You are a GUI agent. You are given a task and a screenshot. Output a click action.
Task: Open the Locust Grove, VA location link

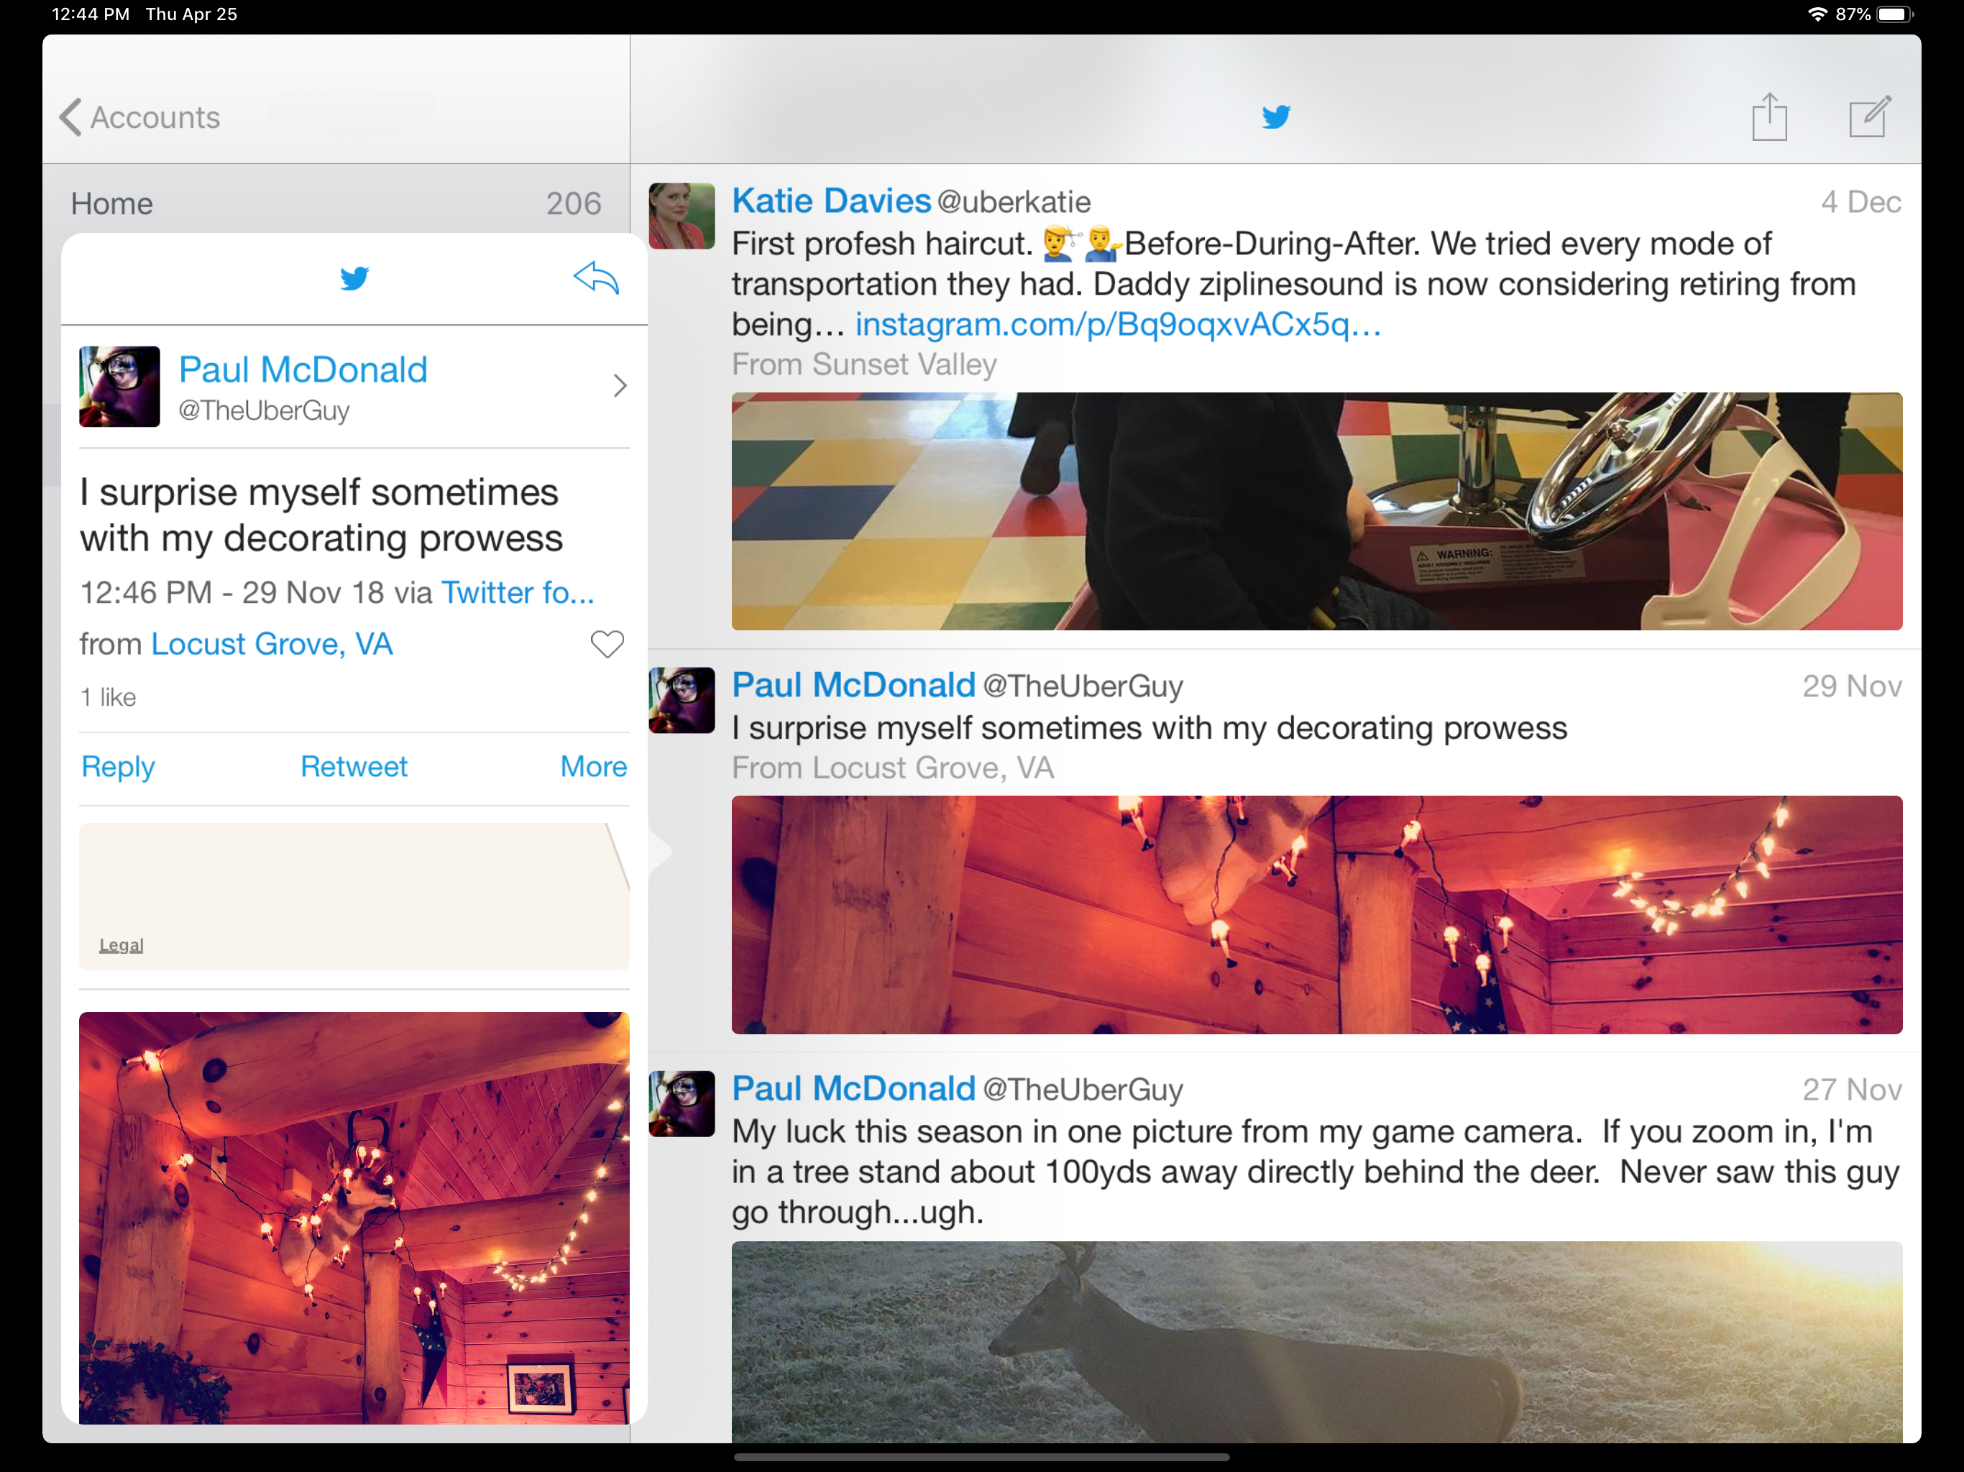(x=272, y=644)
